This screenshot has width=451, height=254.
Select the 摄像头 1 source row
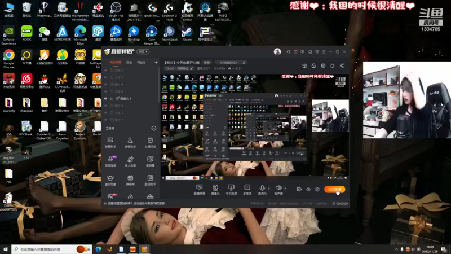tap(131, 98)
